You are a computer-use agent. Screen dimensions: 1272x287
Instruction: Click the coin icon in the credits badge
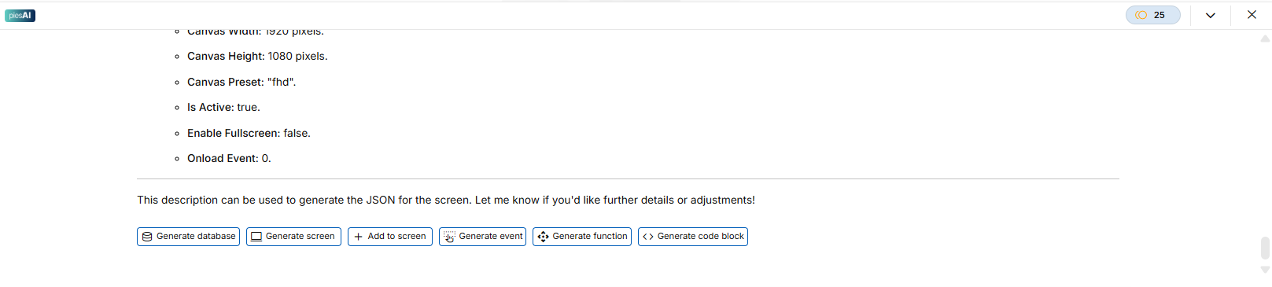[x=1141, y=15]
